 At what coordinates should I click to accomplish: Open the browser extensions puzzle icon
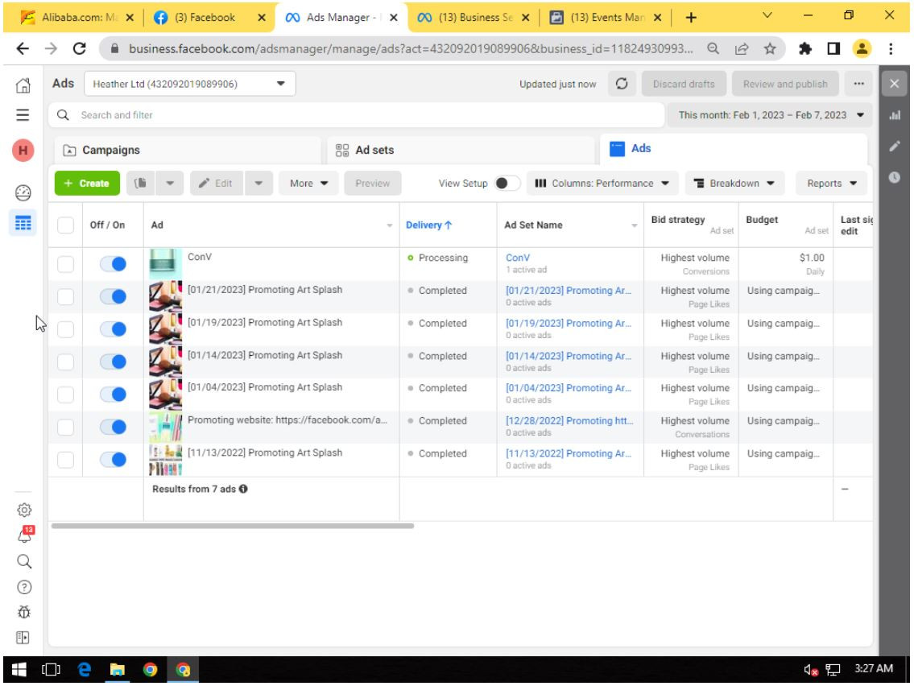point(805,49)
